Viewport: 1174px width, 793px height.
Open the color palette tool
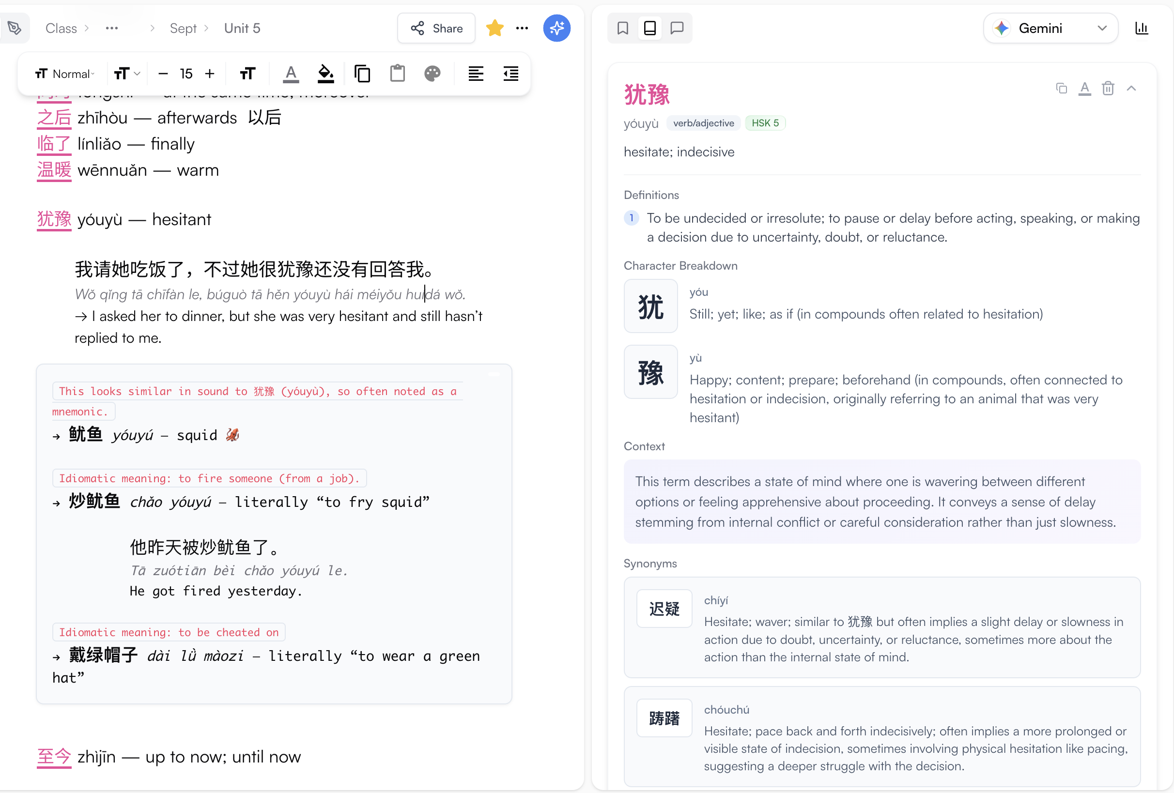(433, 73)
